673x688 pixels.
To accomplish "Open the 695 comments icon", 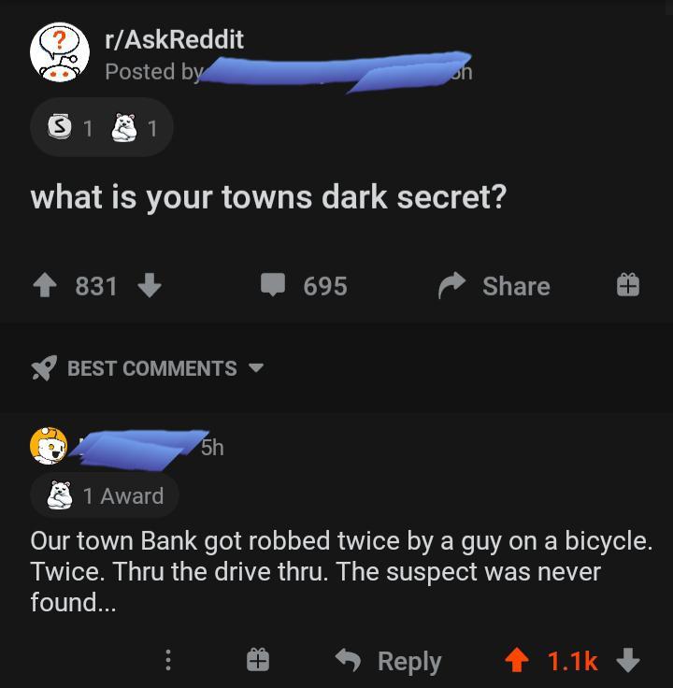I will tap(273, 285).
